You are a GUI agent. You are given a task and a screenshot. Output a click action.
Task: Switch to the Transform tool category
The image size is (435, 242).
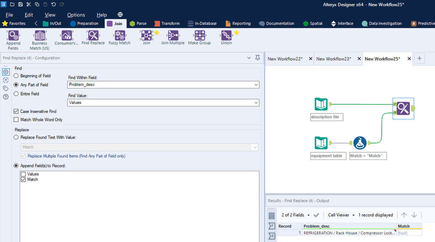coord(167,24)
